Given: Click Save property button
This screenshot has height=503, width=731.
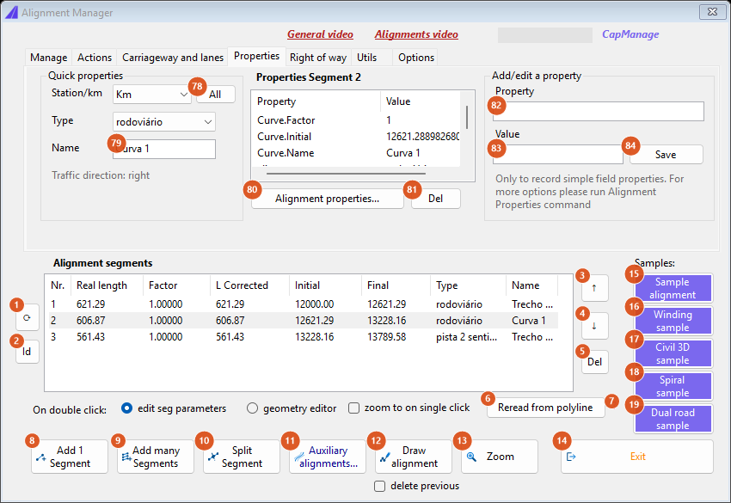Looking at the screenshot, I should click(x=666, y=155).
